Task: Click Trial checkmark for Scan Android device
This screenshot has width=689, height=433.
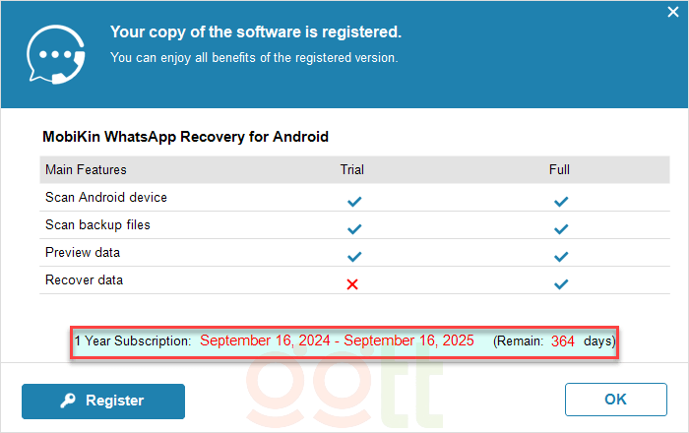Action: coord(354,202)
